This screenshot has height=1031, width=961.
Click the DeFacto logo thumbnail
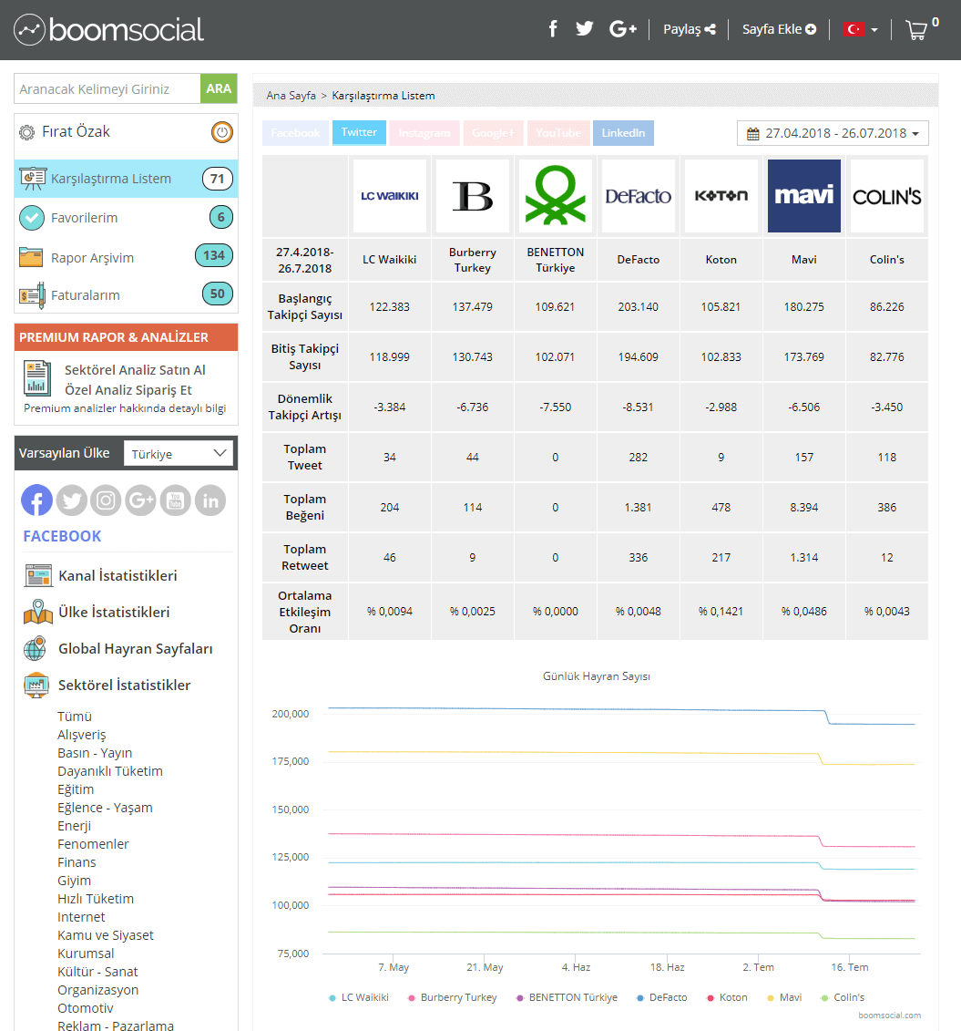pos(639,196)
